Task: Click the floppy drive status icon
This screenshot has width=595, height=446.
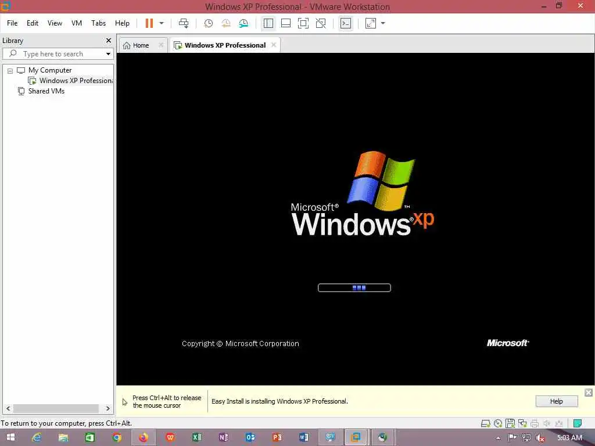Action: (x=510, y=423)
